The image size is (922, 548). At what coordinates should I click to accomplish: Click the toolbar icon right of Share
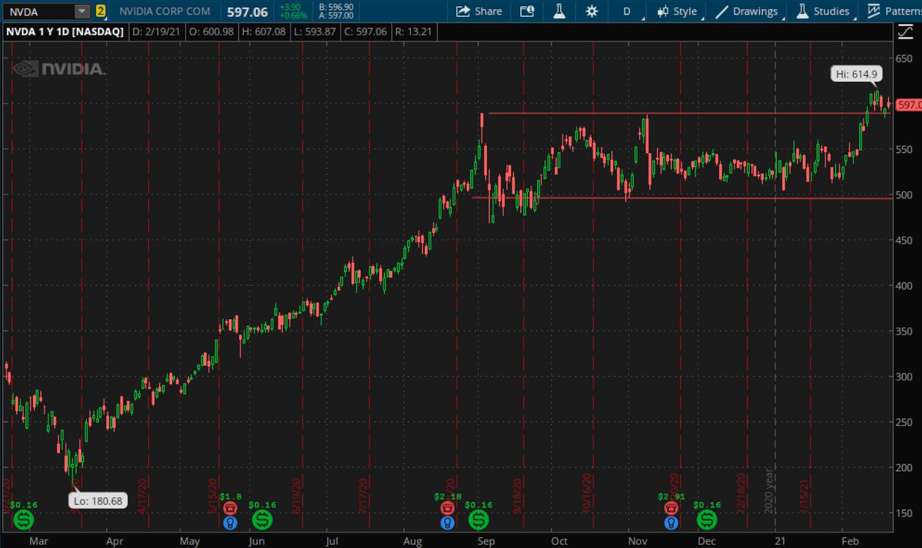tap(526, 12)
